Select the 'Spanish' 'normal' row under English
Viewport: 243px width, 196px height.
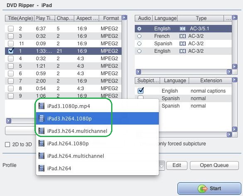pos(183,98)
